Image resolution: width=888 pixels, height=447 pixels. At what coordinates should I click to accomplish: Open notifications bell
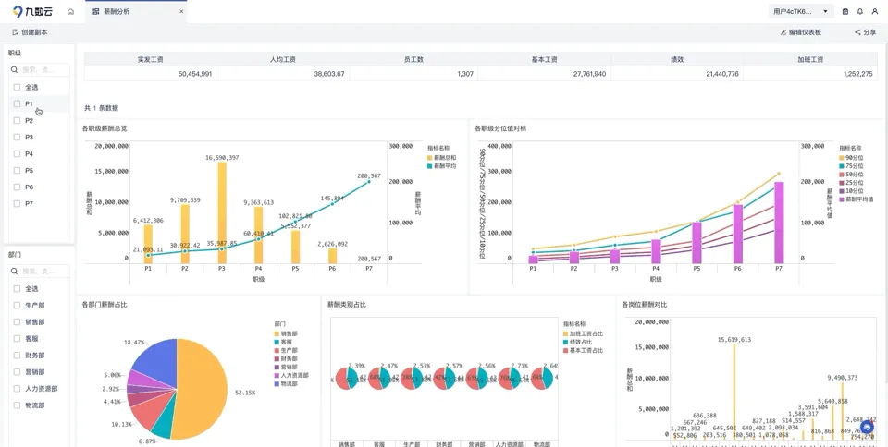[860, 11]
